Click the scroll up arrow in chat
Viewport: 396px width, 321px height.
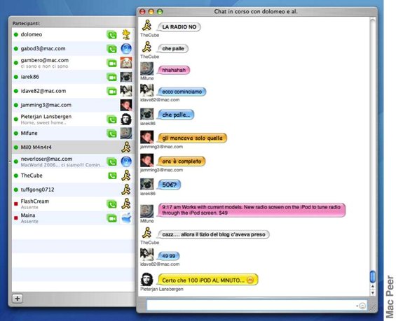point(372,287)
